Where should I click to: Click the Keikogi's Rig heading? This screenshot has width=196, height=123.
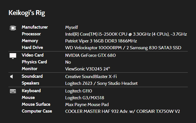[x=27, y=13]
